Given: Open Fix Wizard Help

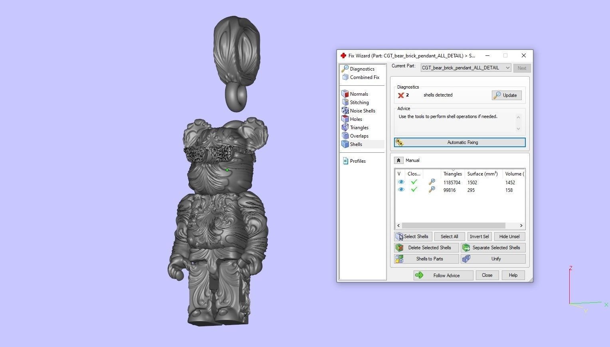Looking at the screenshot, I should point(513,275).
